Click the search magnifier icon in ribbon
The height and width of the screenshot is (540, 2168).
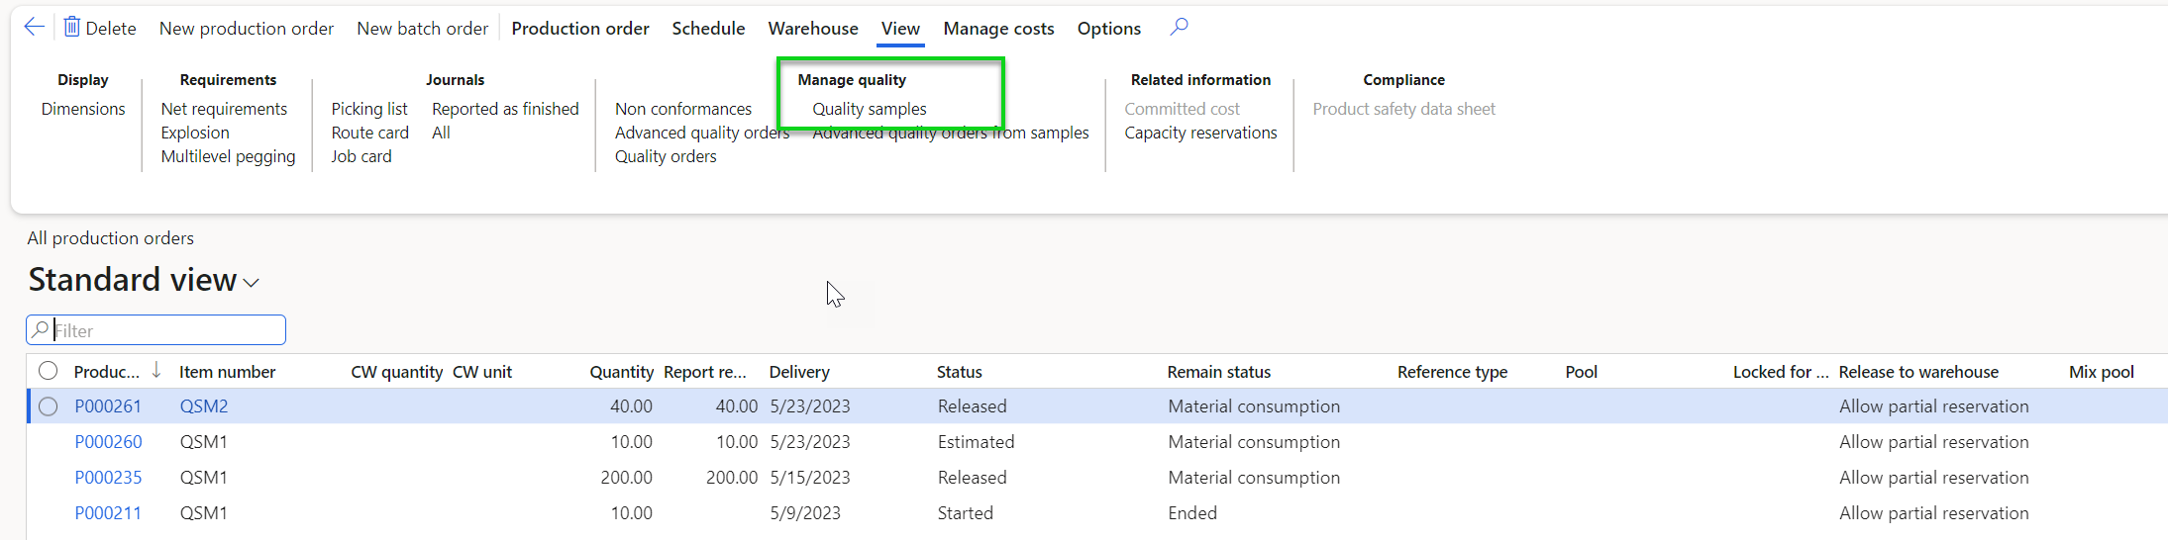click(x=1179, y=28)
